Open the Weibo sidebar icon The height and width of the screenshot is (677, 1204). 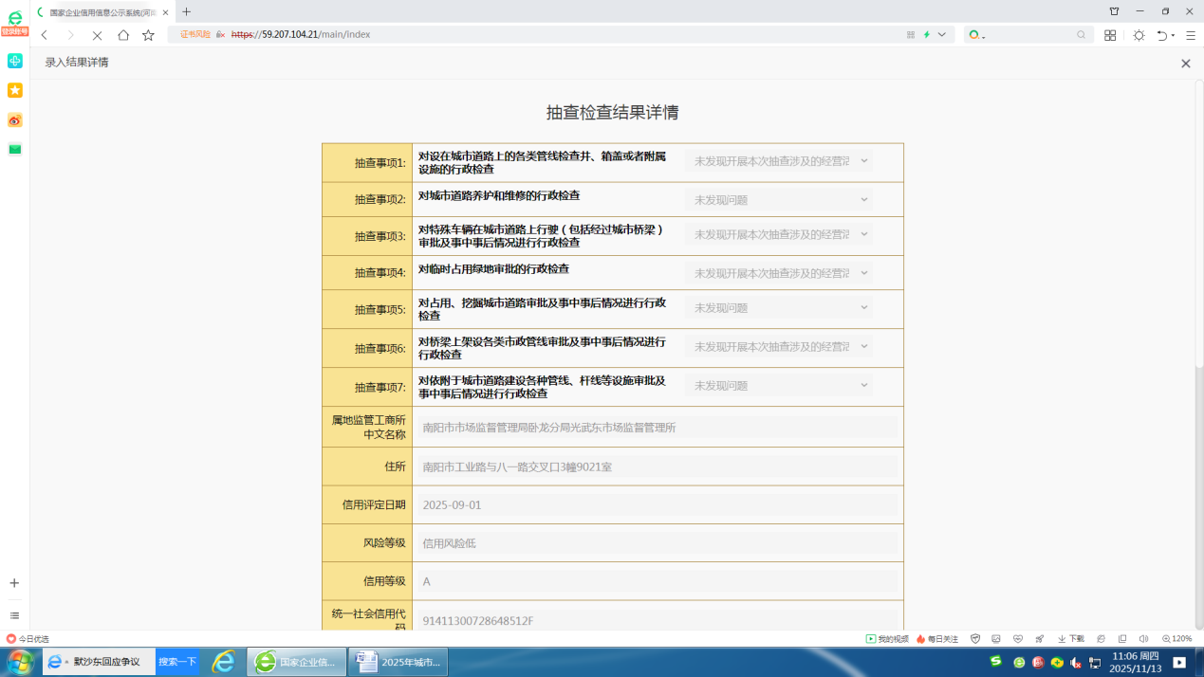pos(14,120)
